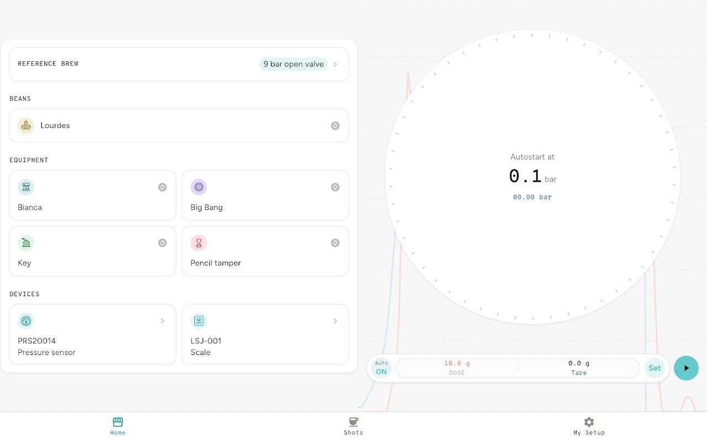The height and width of the screenshot is (441, 707).
Task: Click the Lourdes coffee beans icon
Action: point(26,126)
